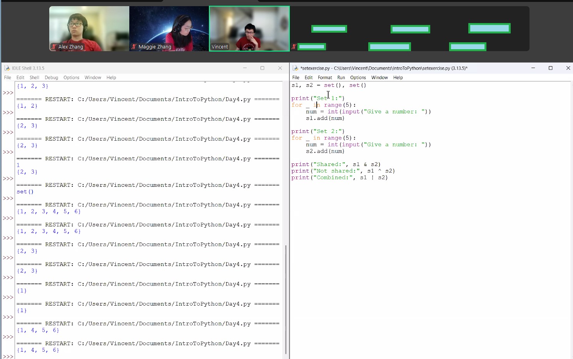This screenshot has height=359, width=573.
Task: Open Shell menu in IDLE Shell window
Action: (34, 78)
